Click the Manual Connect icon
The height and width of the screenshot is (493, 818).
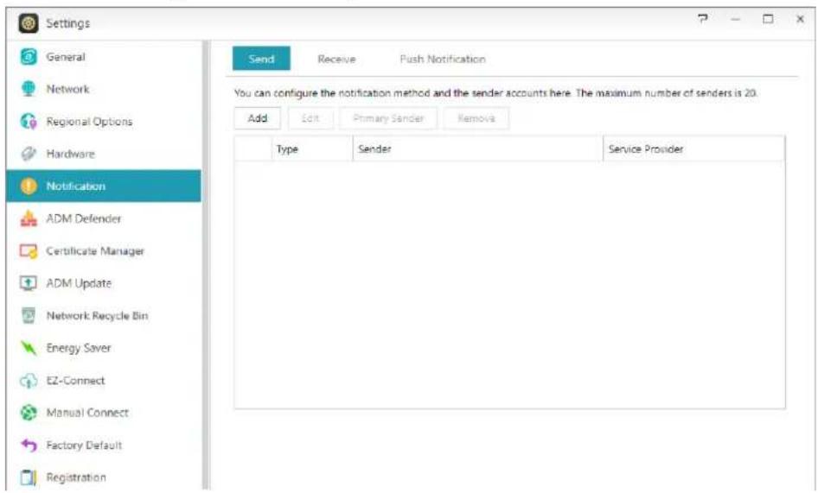tap(29, 413)
